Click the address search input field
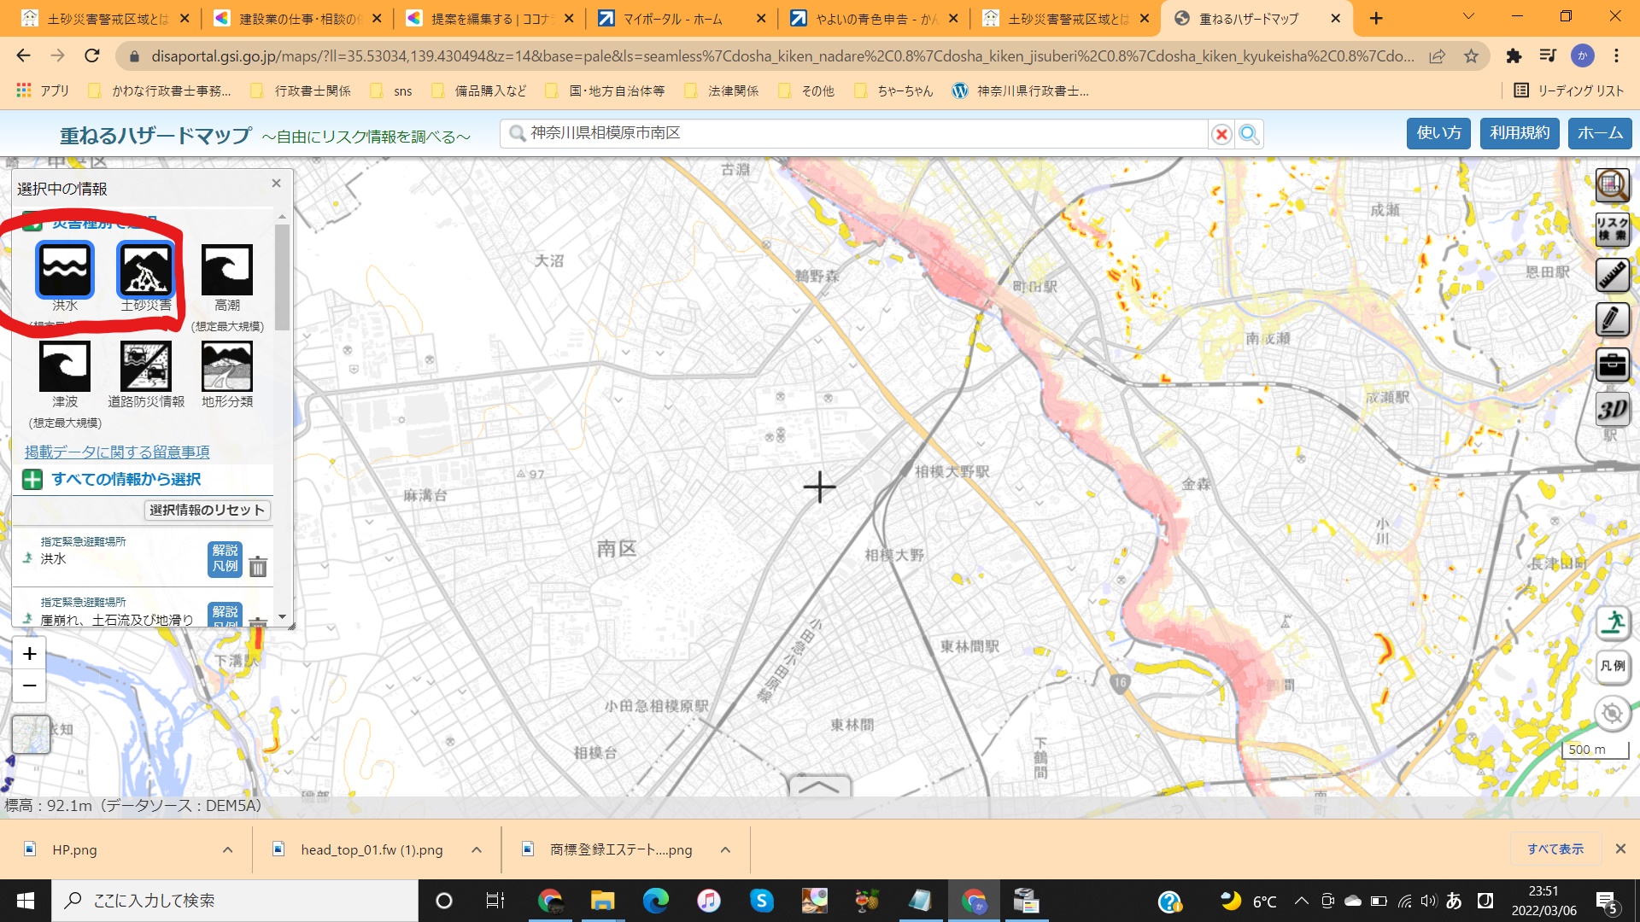This screenshot has height=922, width=1640. click(x=854, y=134)
